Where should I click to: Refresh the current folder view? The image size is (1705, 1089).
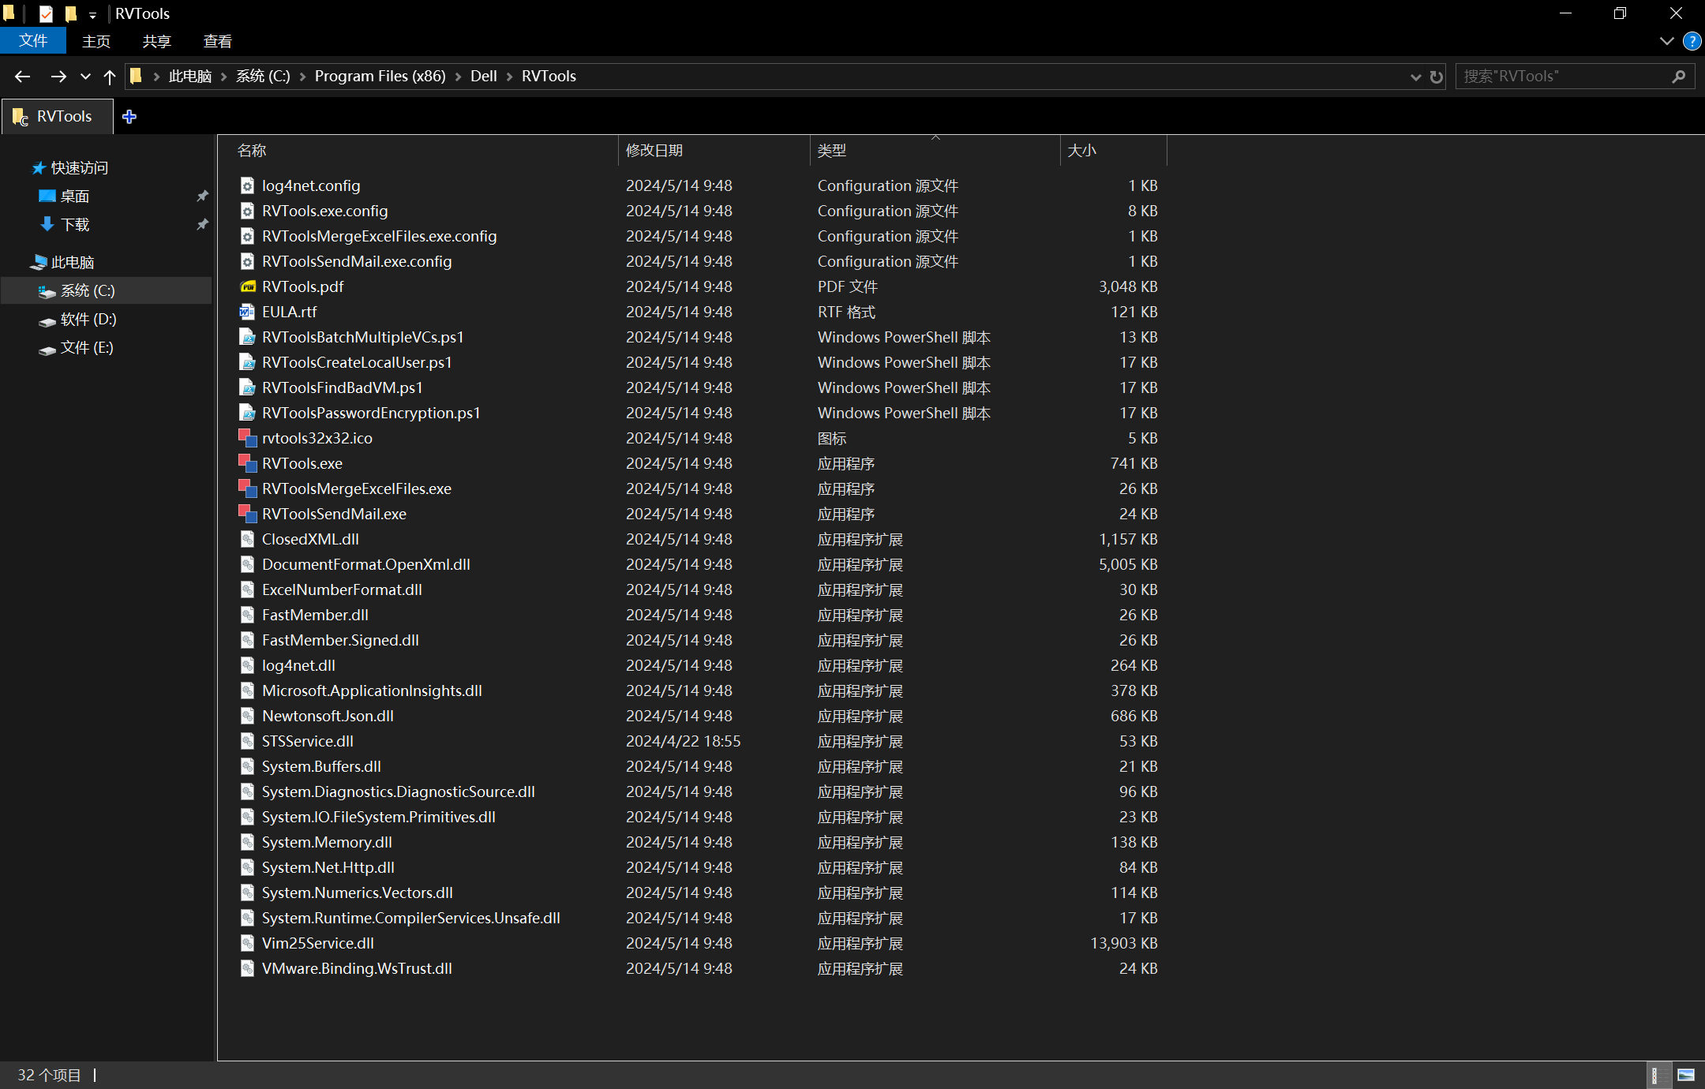(x=1437, y=77)
